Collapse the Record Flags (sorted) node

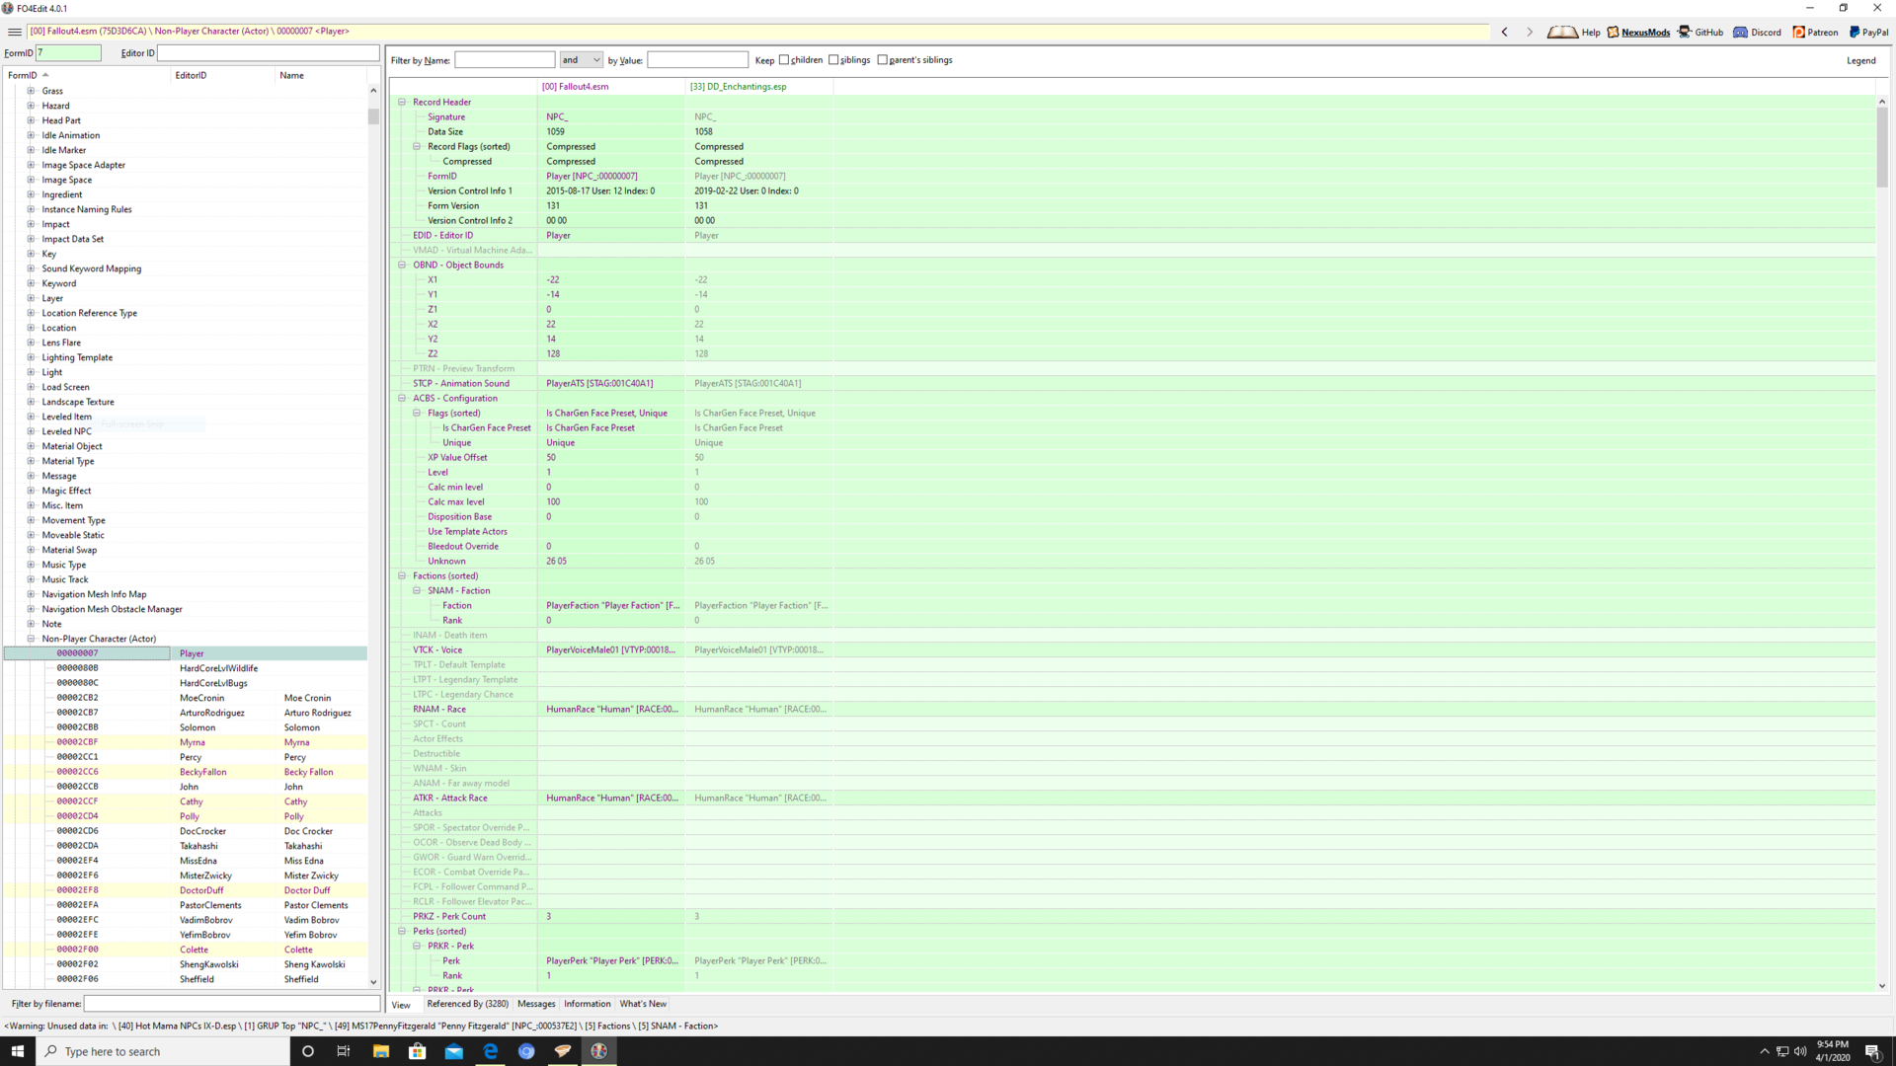[x=417, y=146]
